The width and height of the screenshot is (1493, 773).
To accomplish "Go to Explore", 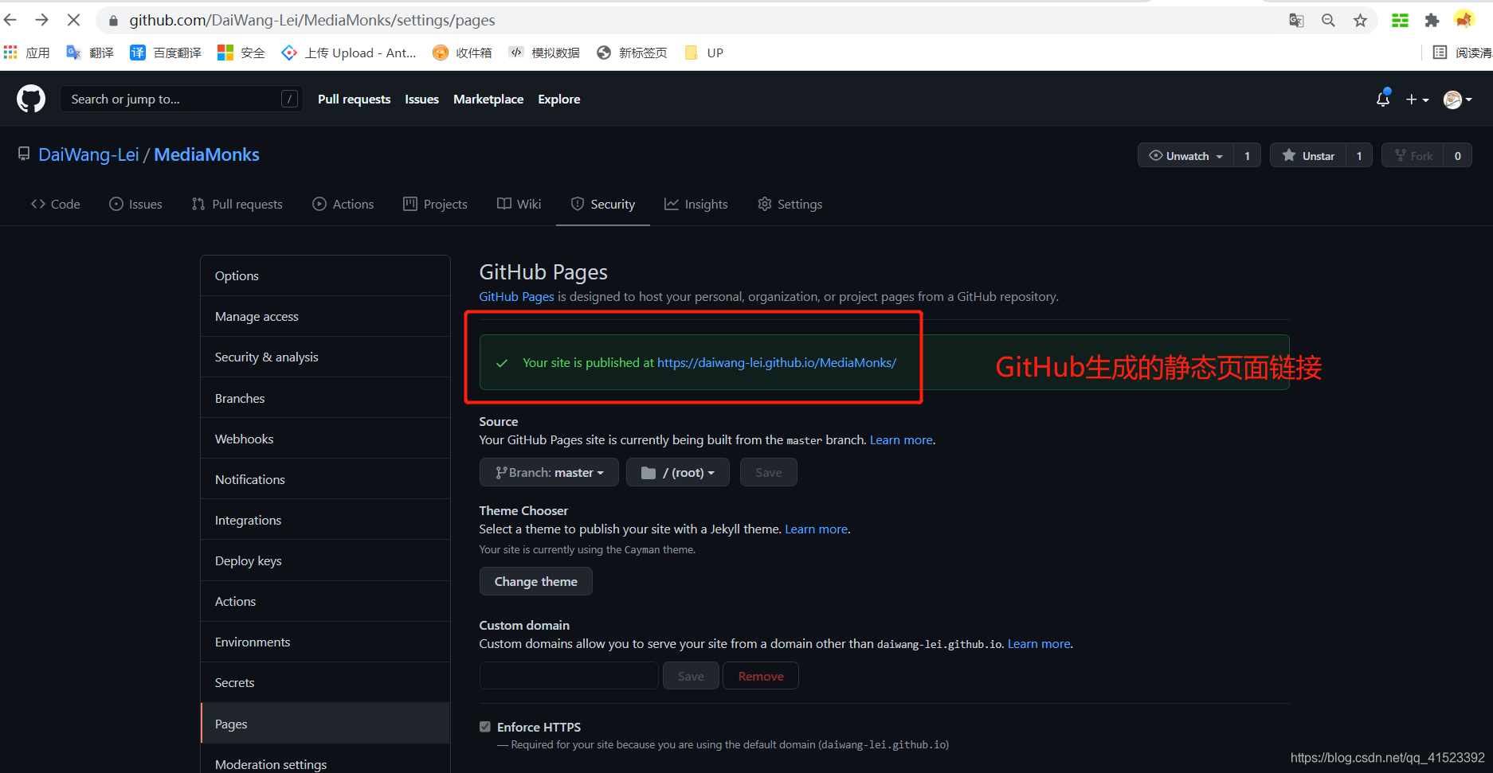I will coord(558,100).
